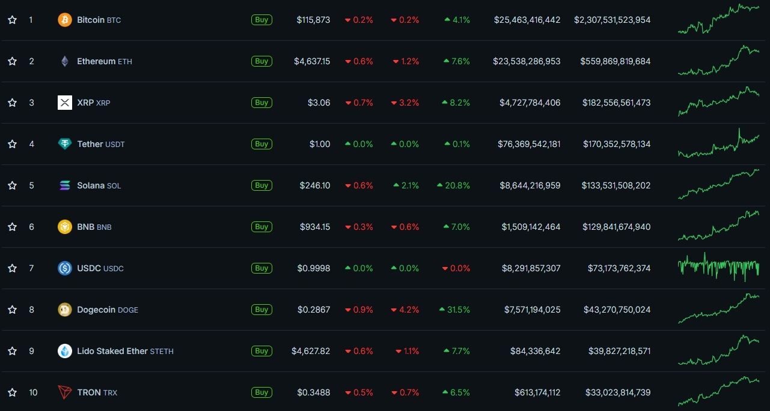Click the Dogecoin logo icon
Viewport: 770px width, 411px height.
(64, 310)
